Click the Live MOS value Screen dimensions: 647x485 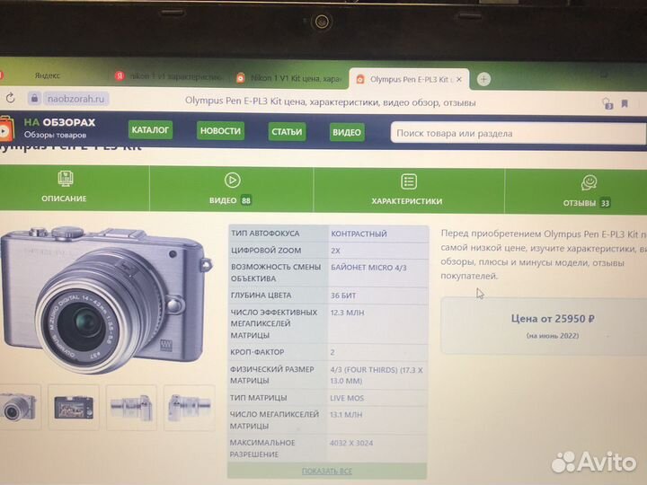(x=347, y=398)
